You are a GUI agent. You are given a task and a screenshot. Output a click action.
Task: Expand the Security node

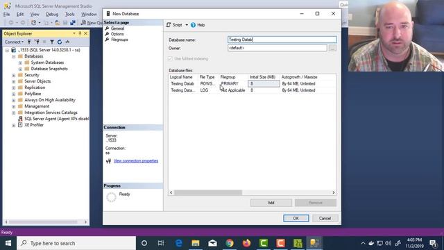click(x=14, y=75)
